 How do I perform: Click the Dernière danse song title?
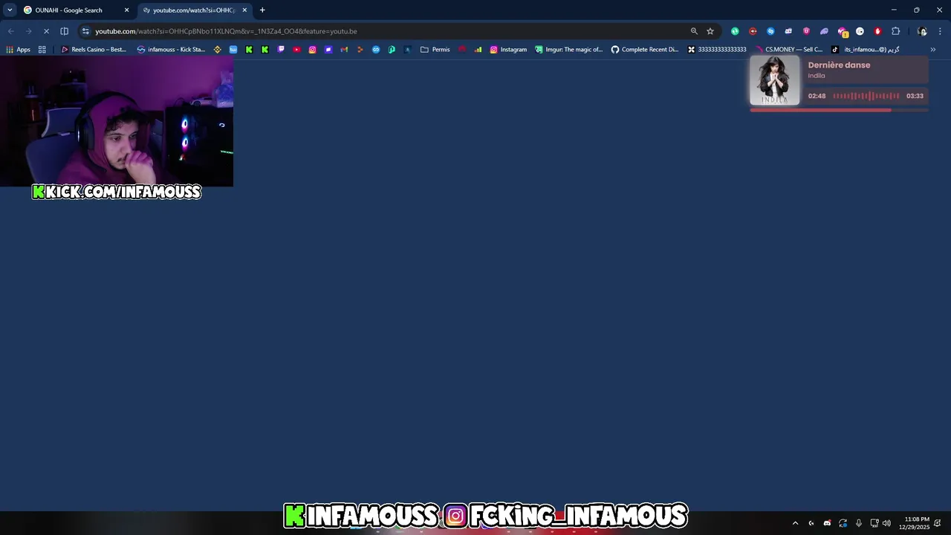(x=839, y=65)
